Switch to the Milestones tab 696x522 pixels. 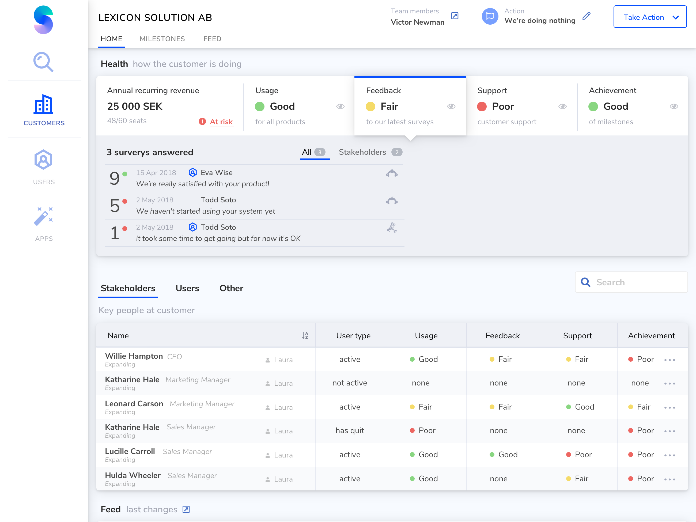pyautogui.click(x=162, y=39)
